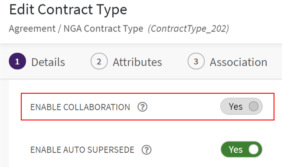This screenshot has width=282, height=167.
Task: Click the ENABLE COLLABORATION label
Action: click(80, 107)
